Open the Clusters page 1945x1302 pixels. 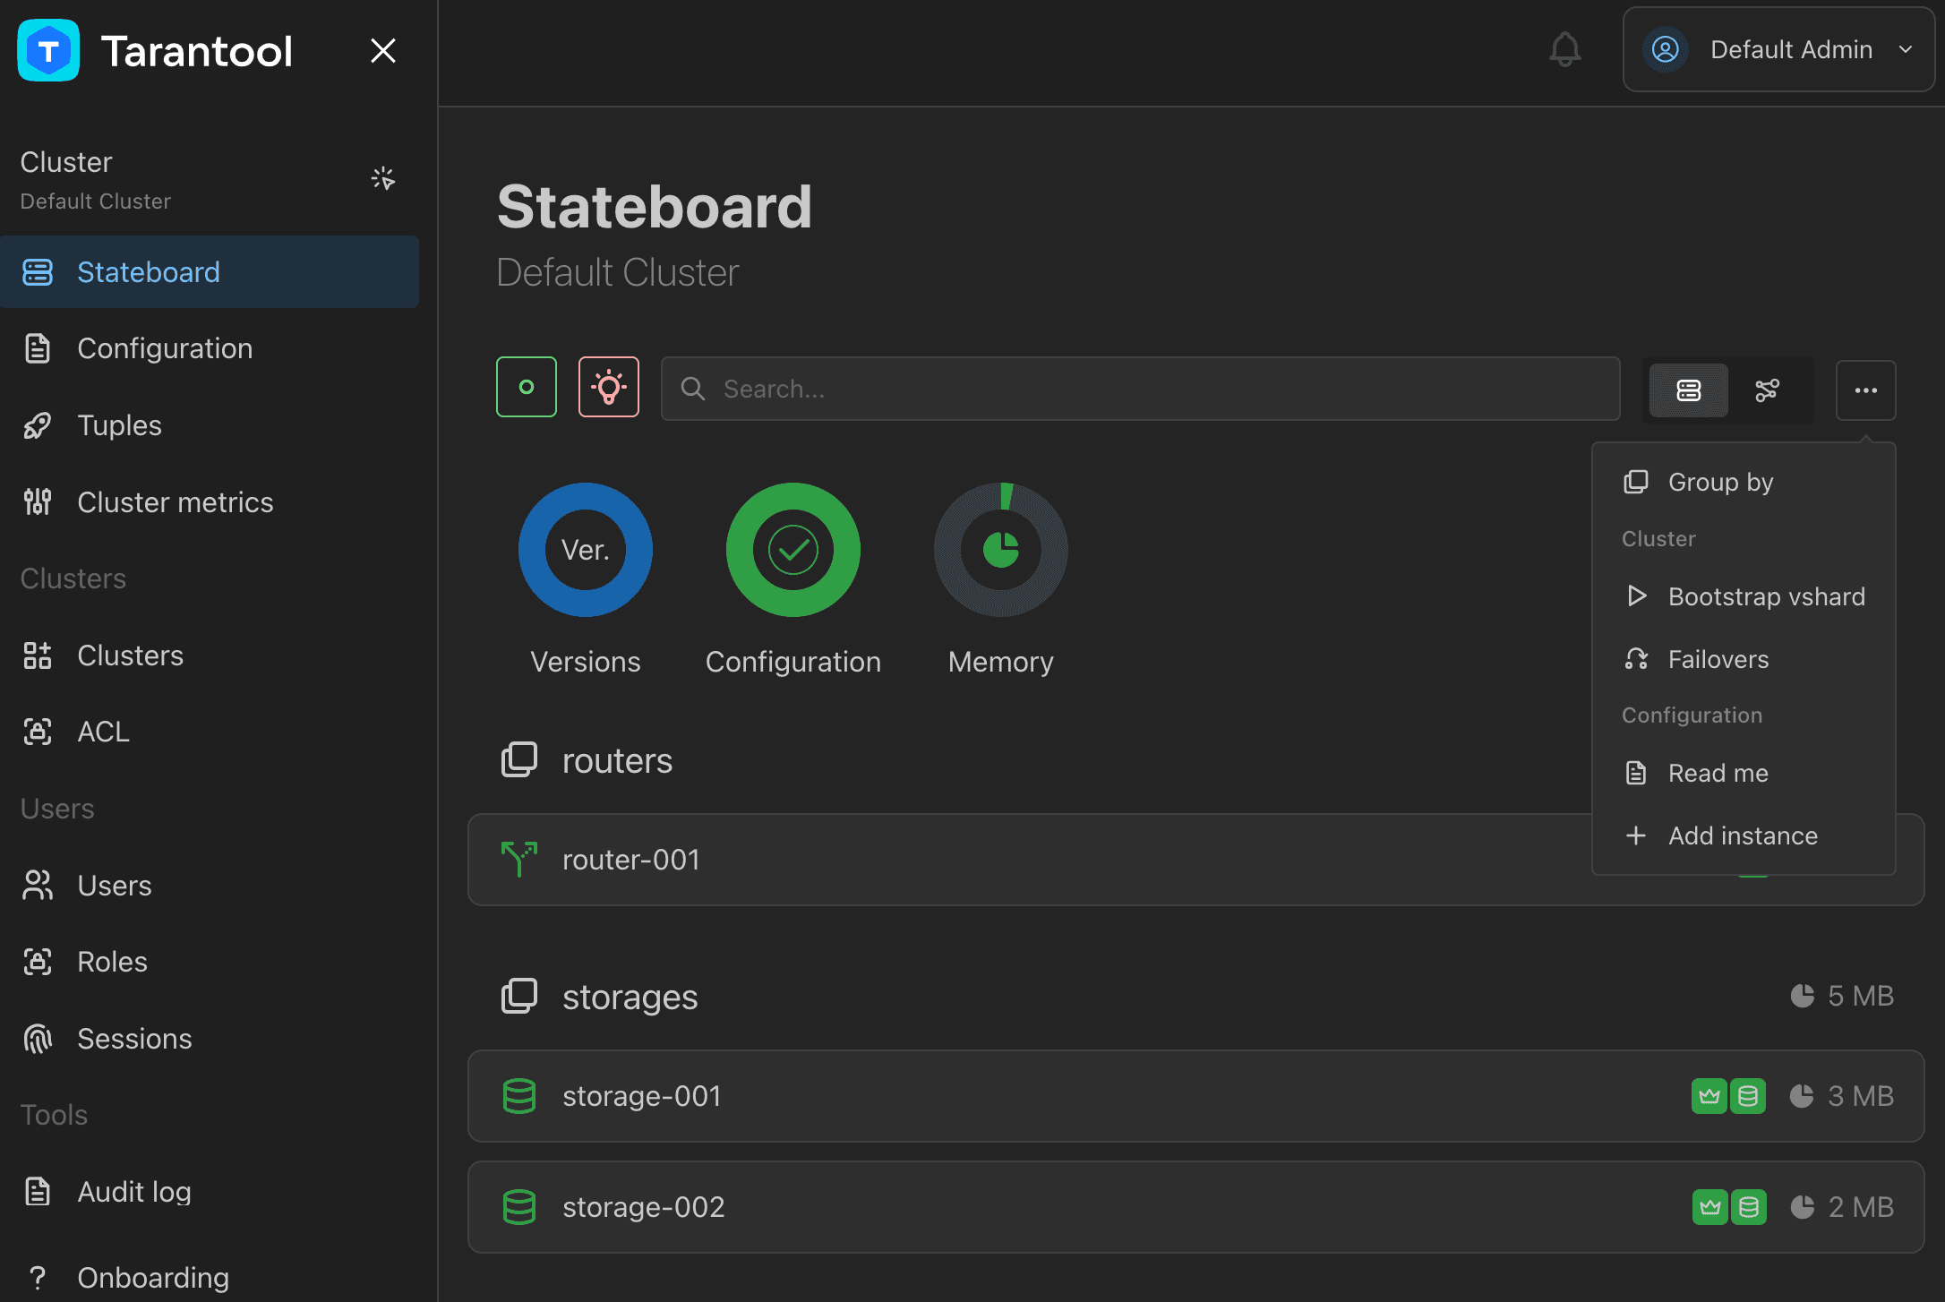pos(210,655)
